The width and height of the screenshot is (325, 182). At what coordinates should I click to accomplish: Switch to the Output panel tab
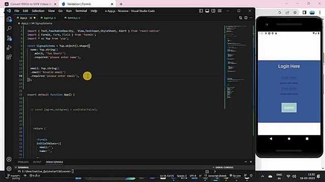pos(37,162)
